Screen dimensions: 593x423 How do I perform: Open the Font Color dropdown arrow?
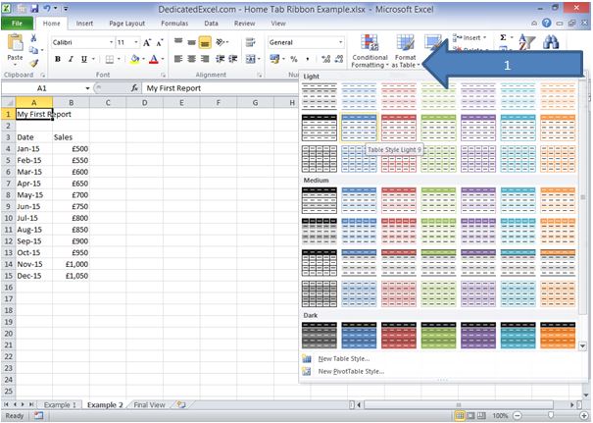(x=163, y=59)
